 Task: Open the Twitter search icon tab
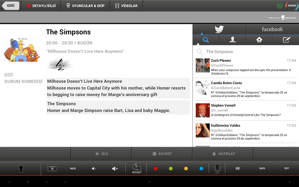pyautogui.click(x=206, y=40)
